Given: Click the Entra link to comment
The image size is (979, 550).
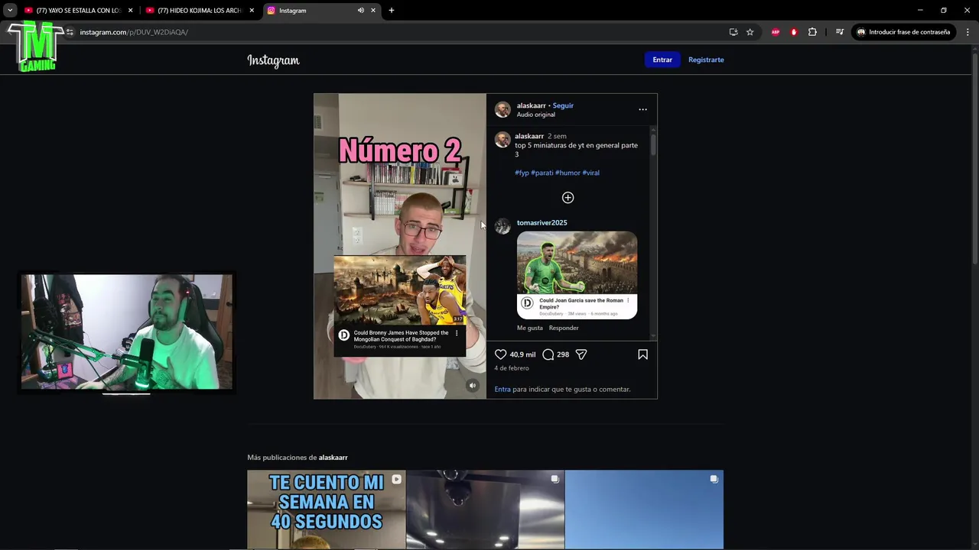Looking at the screenshot, I should click(x=503, y=389).
